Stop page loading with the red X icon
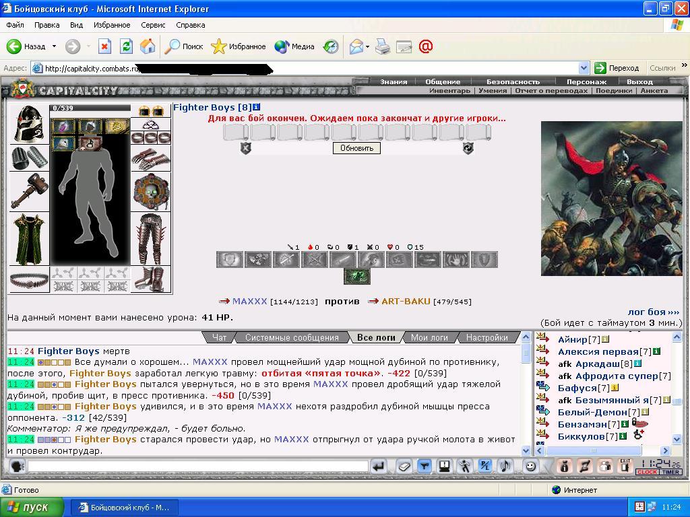690x517 pixels. coord(104,46)
